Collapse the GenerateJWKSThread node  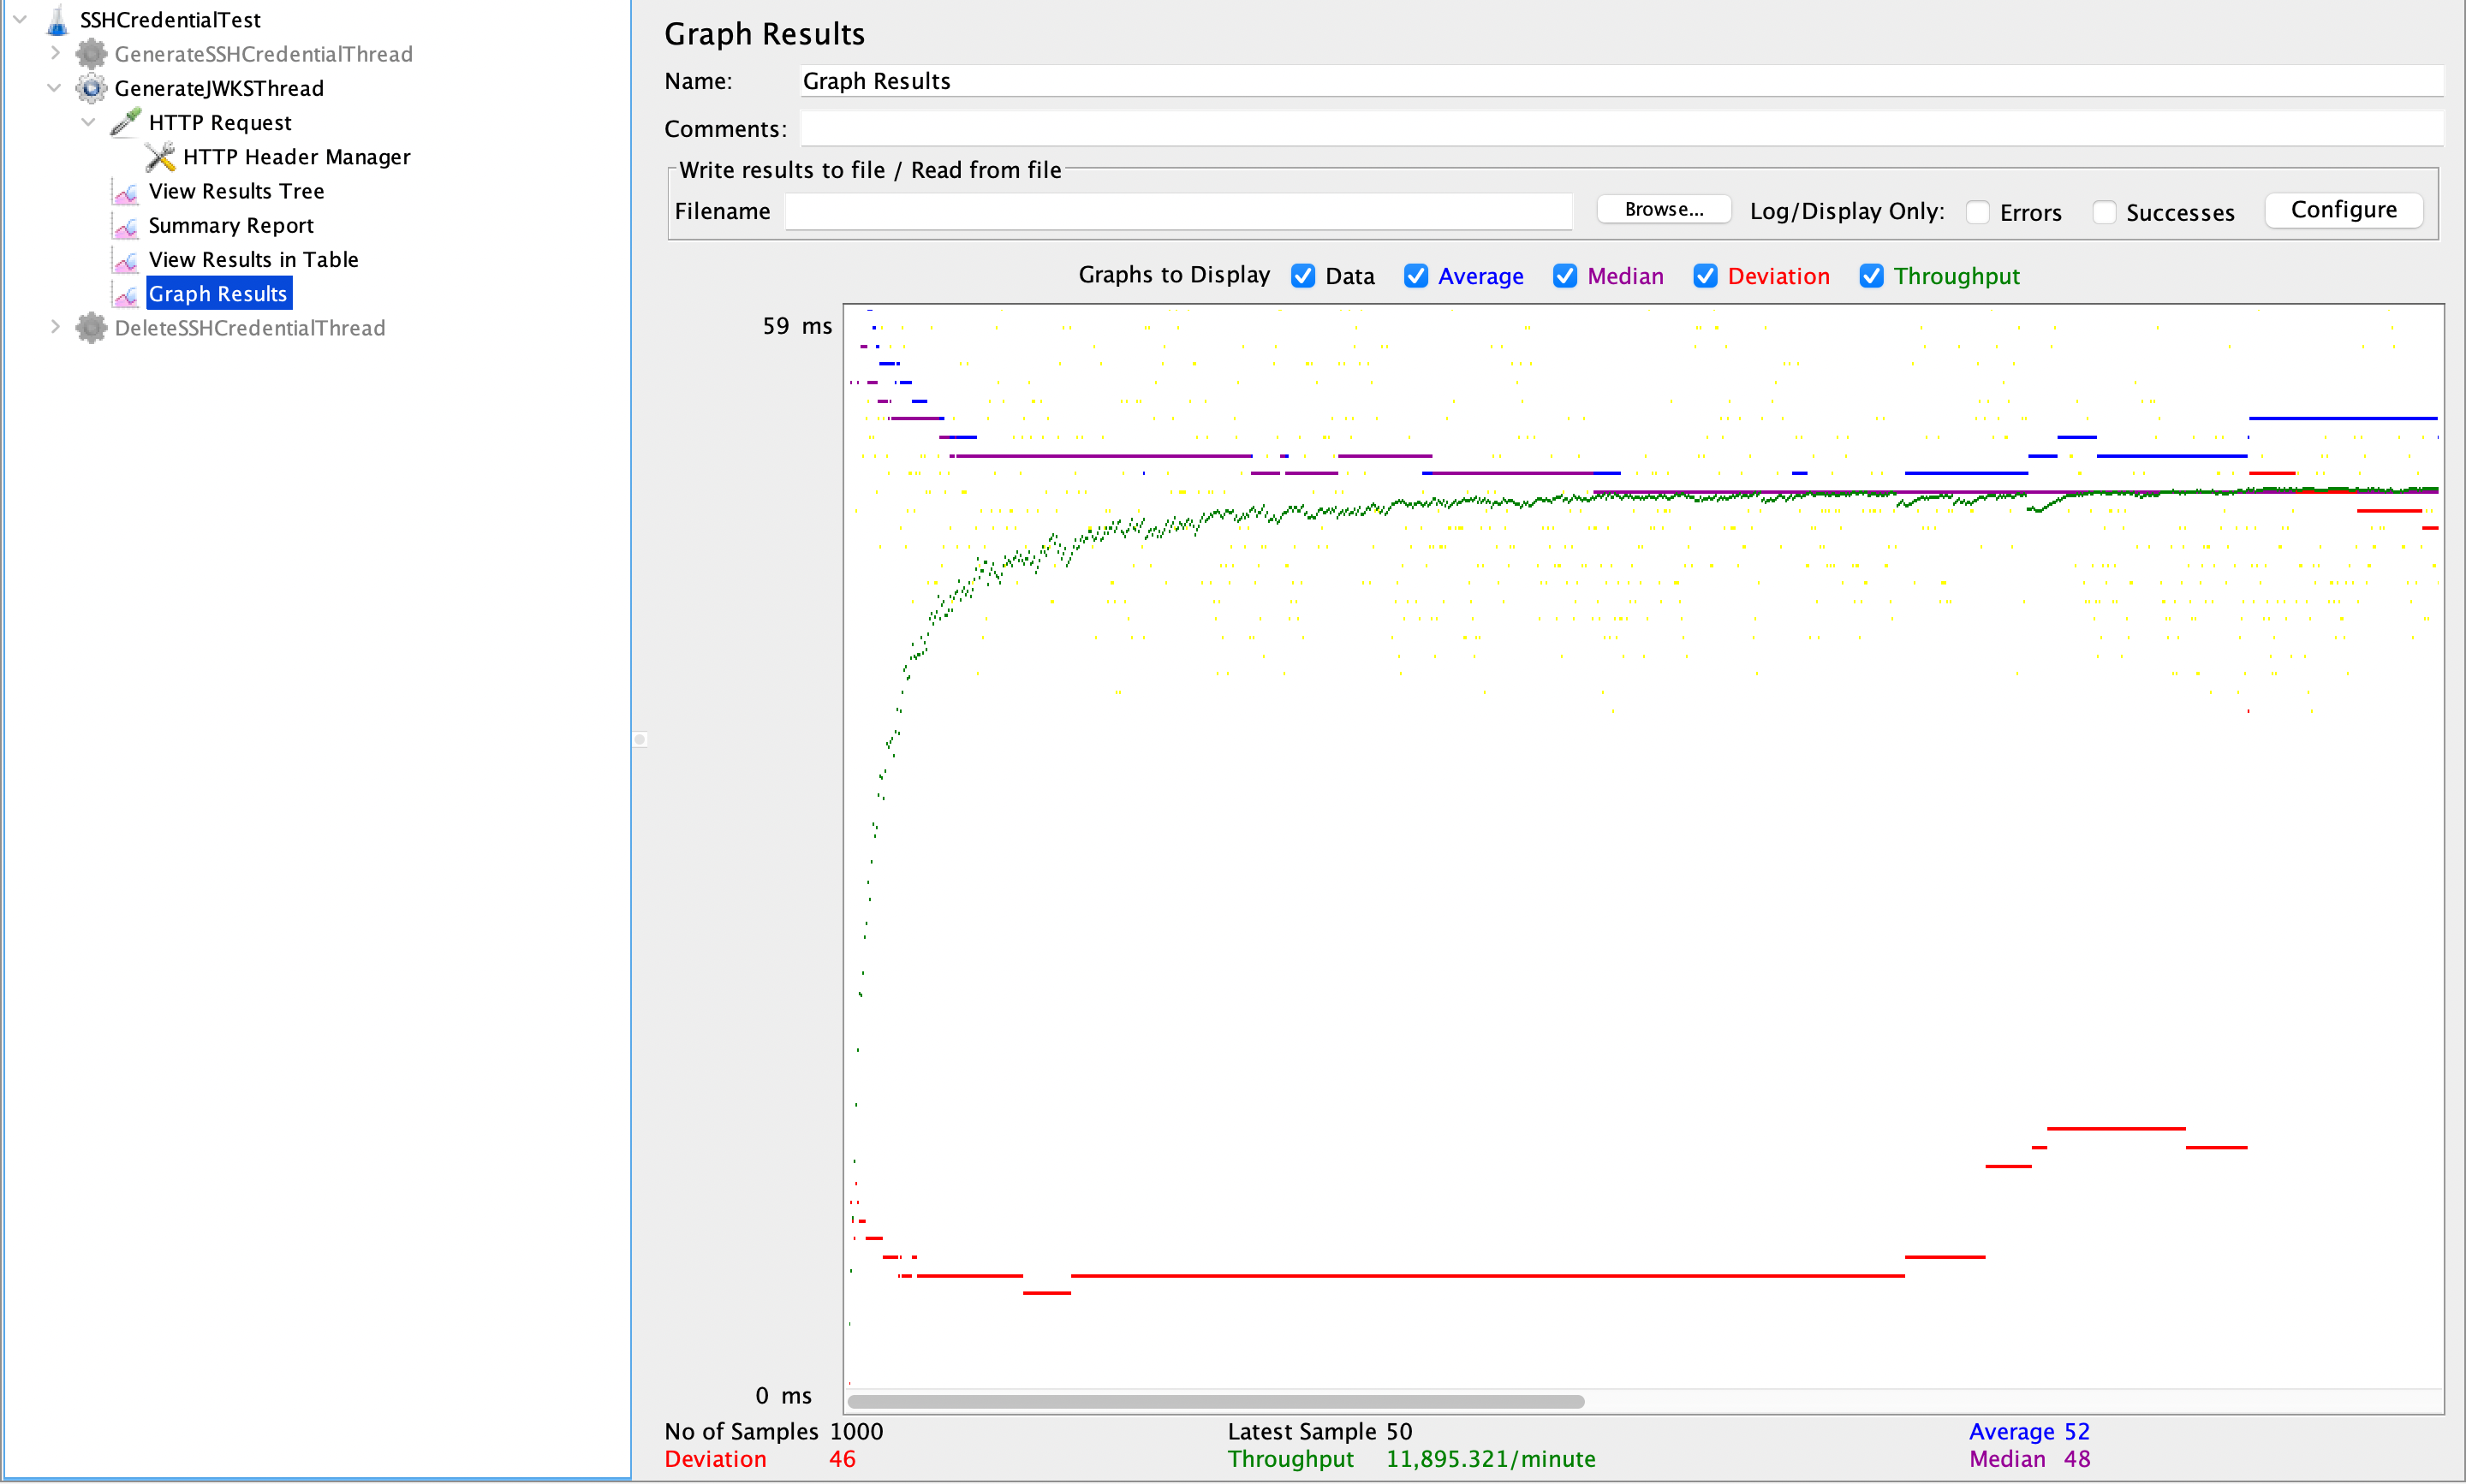point(55,88)
